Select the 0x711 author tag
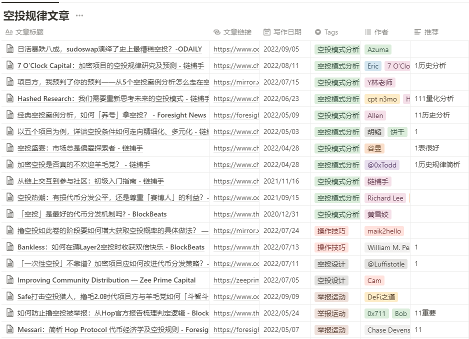Viewport: 469px width, 339px height. tap(376, 313)
